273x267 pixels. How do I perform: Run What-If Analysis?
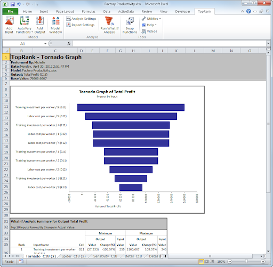click(x=109, y=25)
